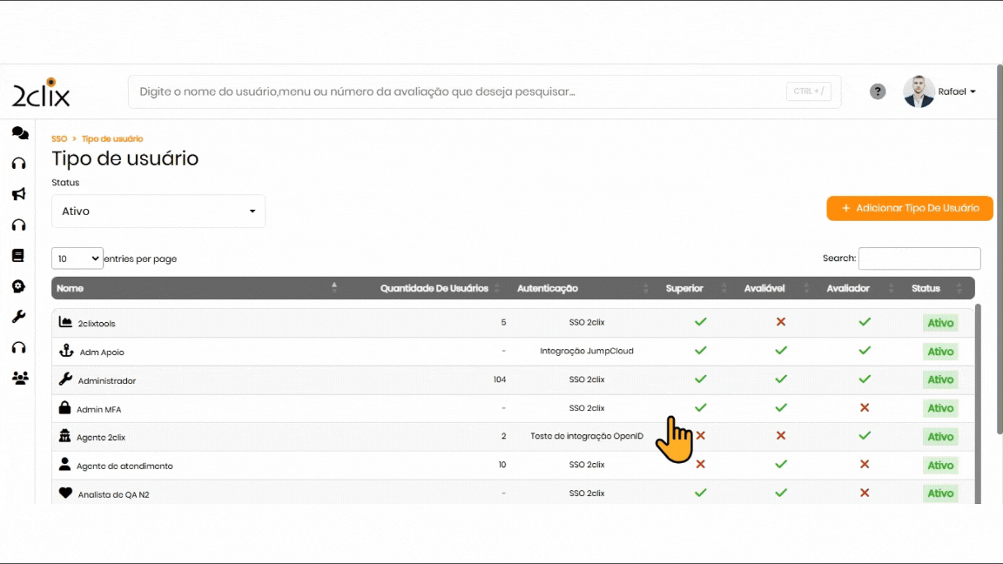1003x564 pixels.
Task: Click the padlock icon beside Admin MFA
Action: point(64,407)
